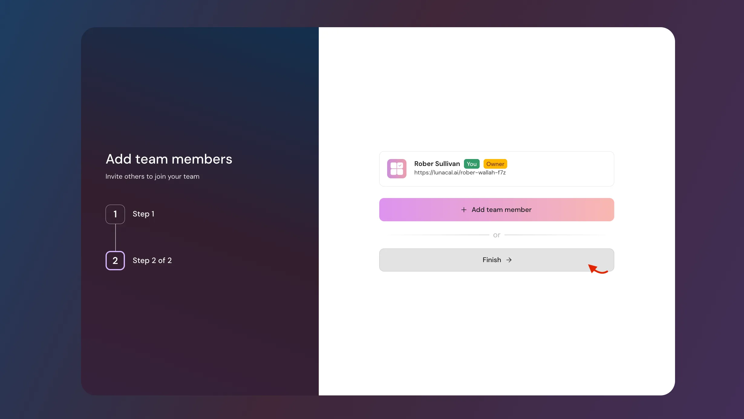Click the line connecting steps 1 and 2
Screen dimensions: 744x419
(115, 237)
